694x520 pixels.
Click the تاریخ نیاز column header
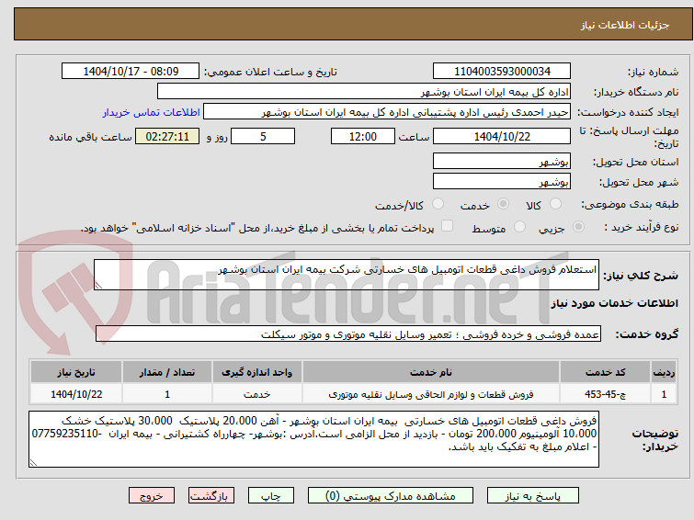click(x=76, y=372)
